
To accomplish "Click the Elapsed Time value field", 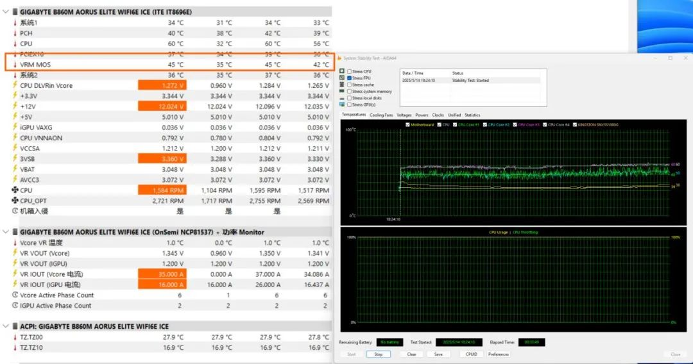I will [532, 342].
